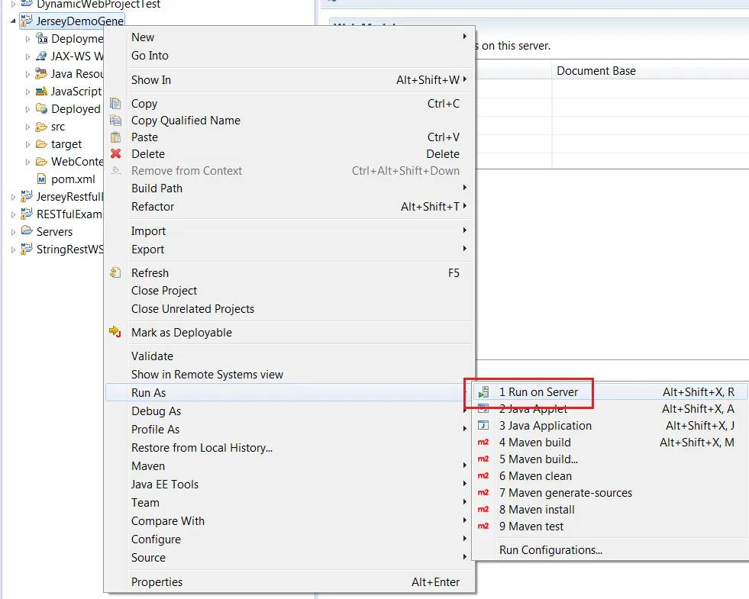Click the Paste clipboard icon

pos(115,137)
